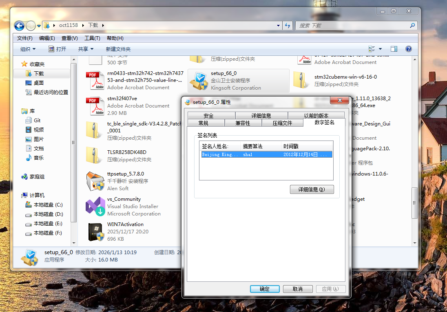Open the vs_Community Visual Studio Installer icon
This screenshot has height=312, width=447.
tap(95, 207)
